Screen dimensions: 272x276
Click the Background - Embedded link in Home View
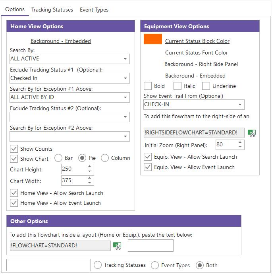click(61, 41)
